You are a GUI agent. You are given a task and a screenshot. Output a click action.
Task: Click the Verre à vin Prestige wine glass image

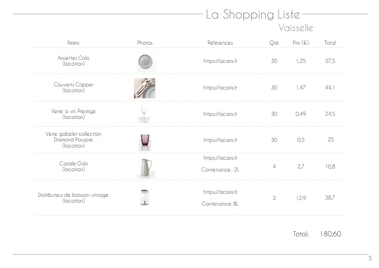click(x=144, y=114)
